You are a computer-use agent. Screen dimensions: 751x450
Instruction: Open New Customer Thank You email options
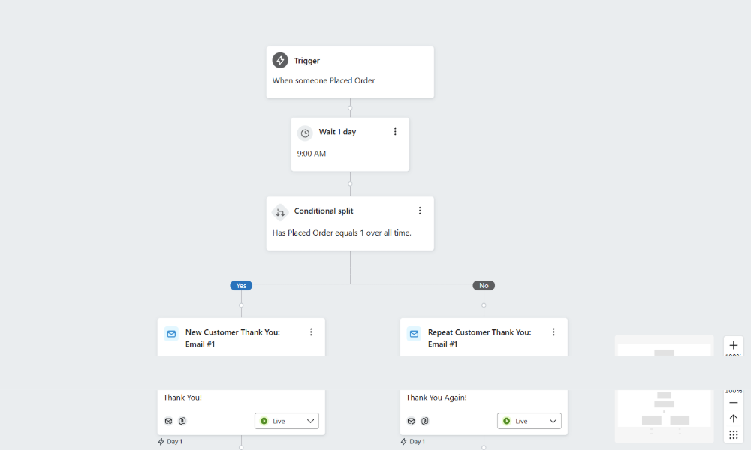[311, 332]
